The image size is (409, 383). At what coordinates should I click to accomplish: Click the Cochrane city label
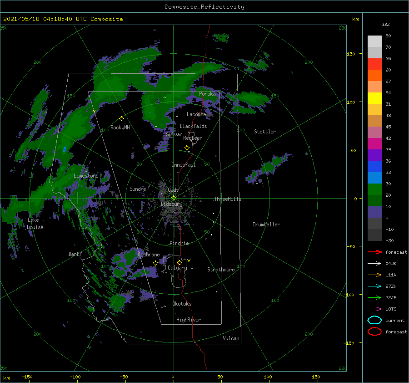(x=149, y=255)
